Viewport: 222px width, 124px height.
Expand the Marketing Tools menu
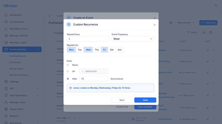[22, 29]
